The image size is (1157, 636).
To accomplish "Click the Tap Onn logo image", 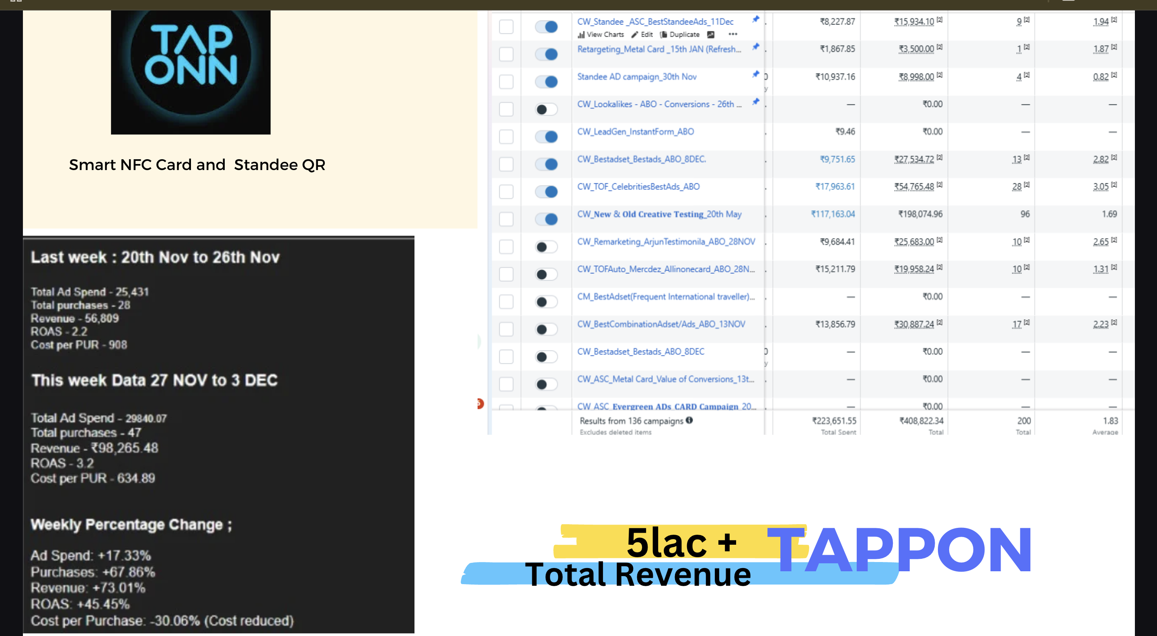I will [191, 72].
